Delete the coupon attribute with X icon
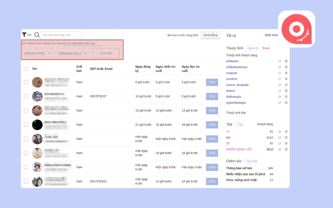The image size is (333, 208). click(286, 73)
